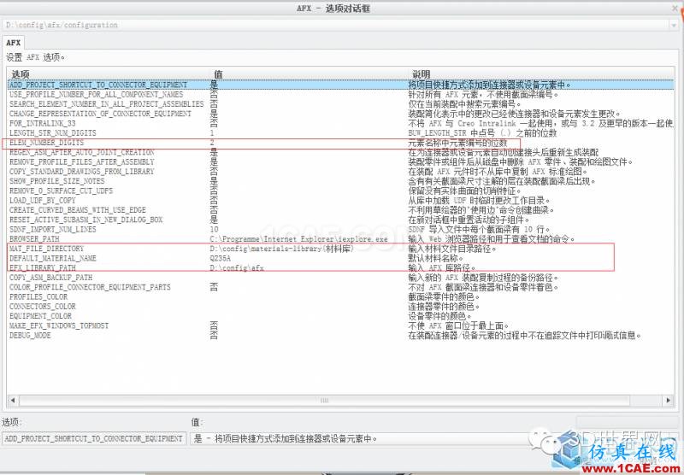Viewport: 684px width, 475px height.
Task: Select LENGTH_STR_NUM_DIGITS option
Action: tap(53, 133)
